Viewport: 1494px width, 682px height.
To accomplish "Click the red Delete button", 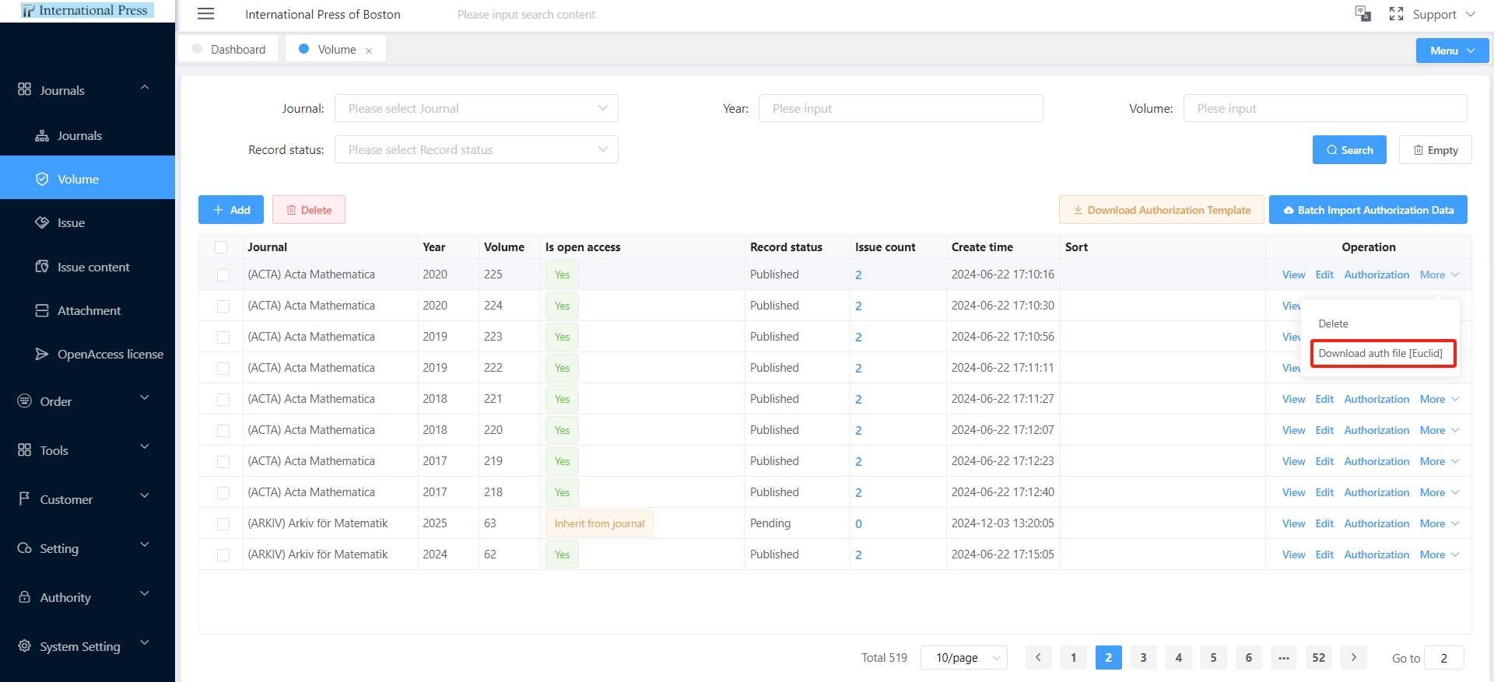I will 309,210.
